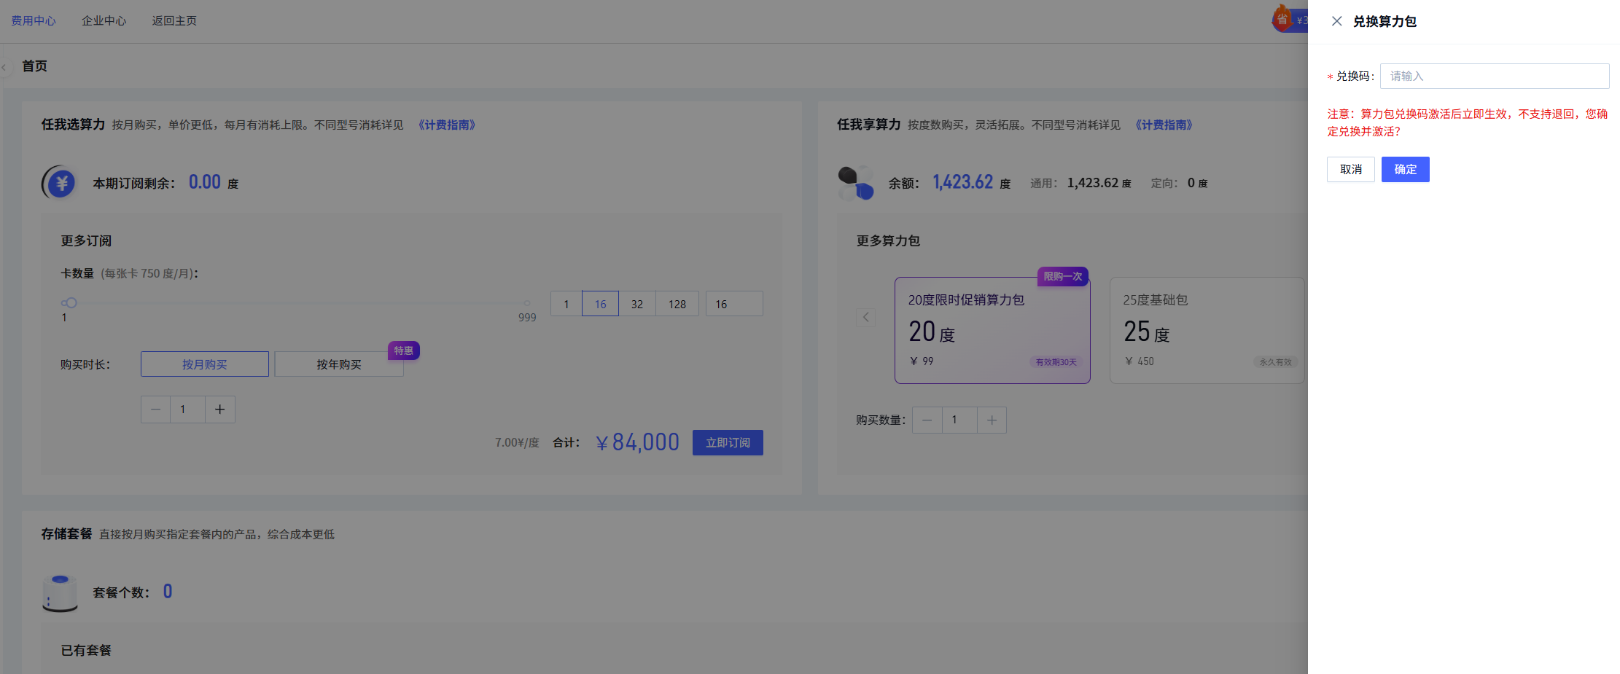This screenshot has height=674, width=1620.
Task: Click the 立即订阅 button
Action: [727, 442]
